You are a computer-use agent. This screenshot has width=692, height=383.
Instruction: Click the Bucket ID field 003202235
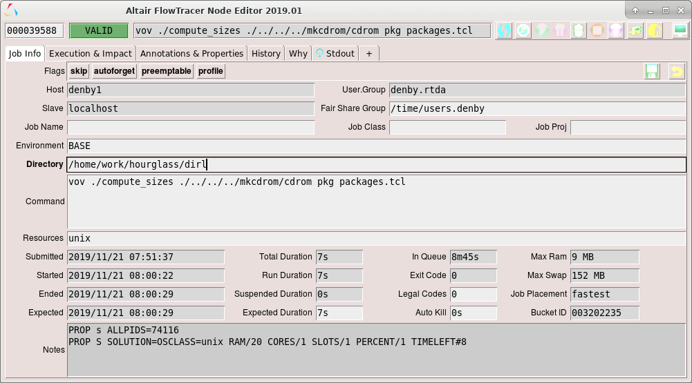click(605, 313)
